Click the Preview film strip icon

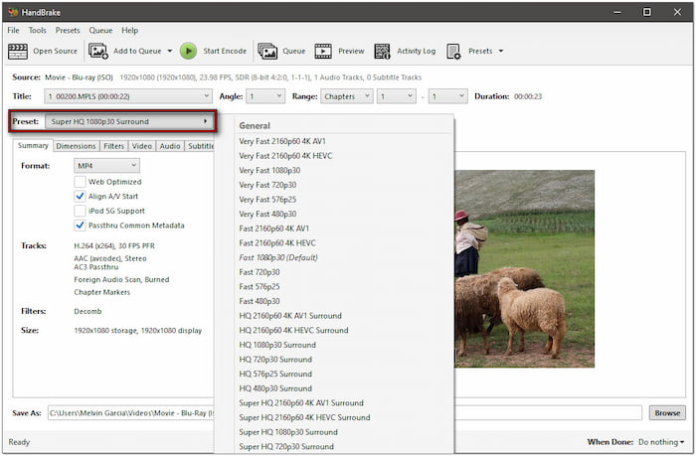323,51
